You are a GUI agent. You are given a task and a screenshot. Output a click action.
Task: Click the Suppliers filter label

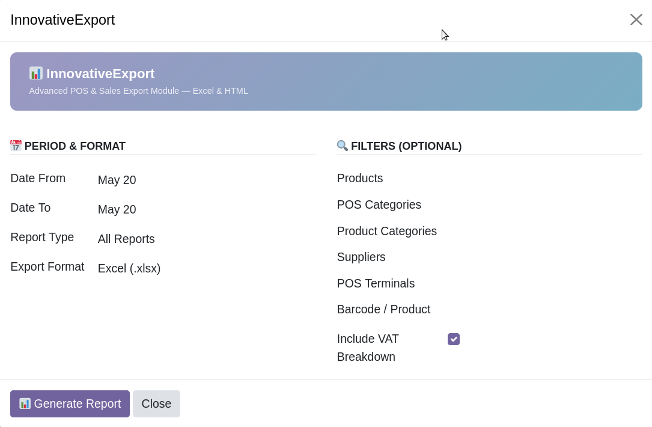[361, 257]
